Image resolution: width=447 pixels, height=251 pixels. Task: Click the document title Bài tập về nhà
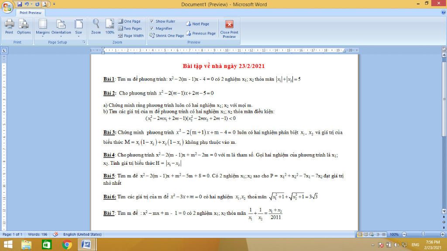(x=224, y=66)
